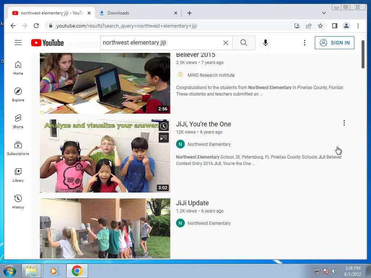Open Shorts in the sidebar
371x278 pixels.
[18, 121]
